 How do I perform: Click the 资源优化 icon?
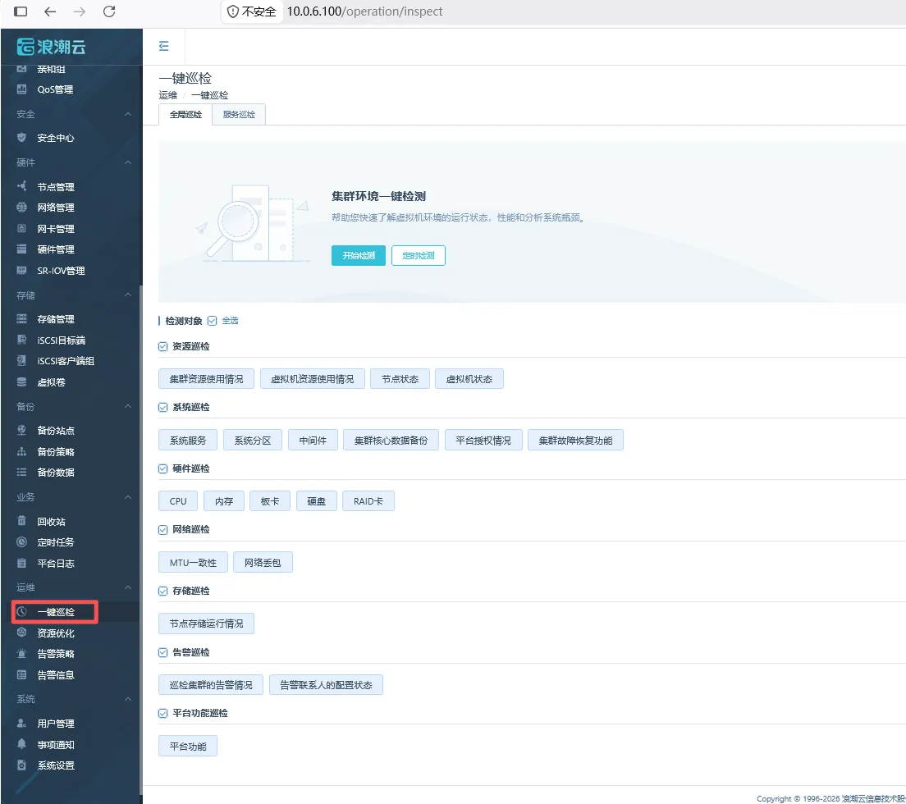pyautogui.click(x=21, y=633)
